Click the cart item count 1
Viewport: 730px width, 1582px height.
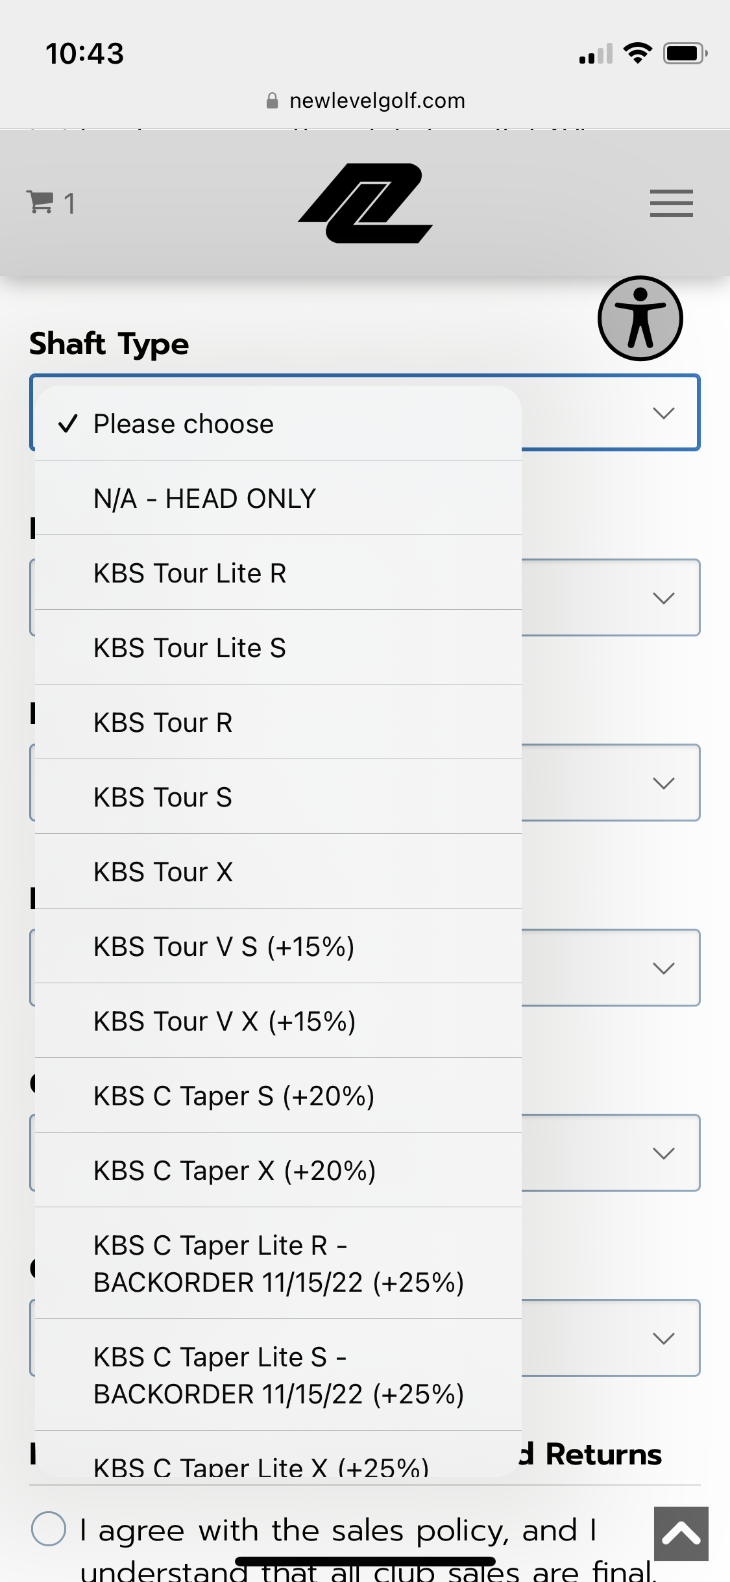(x=69, y=204)
